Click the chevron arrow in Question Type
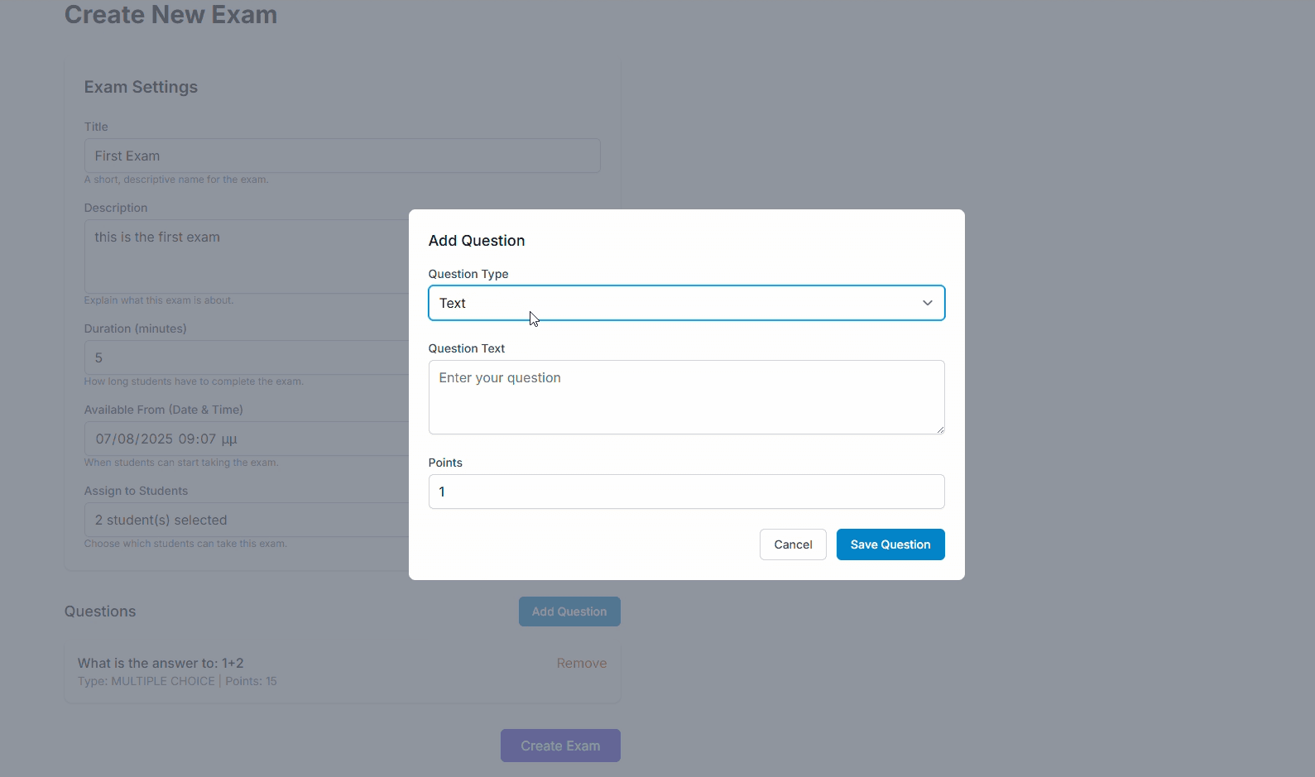The image size is (1315, 777). (x=928, y=303)
